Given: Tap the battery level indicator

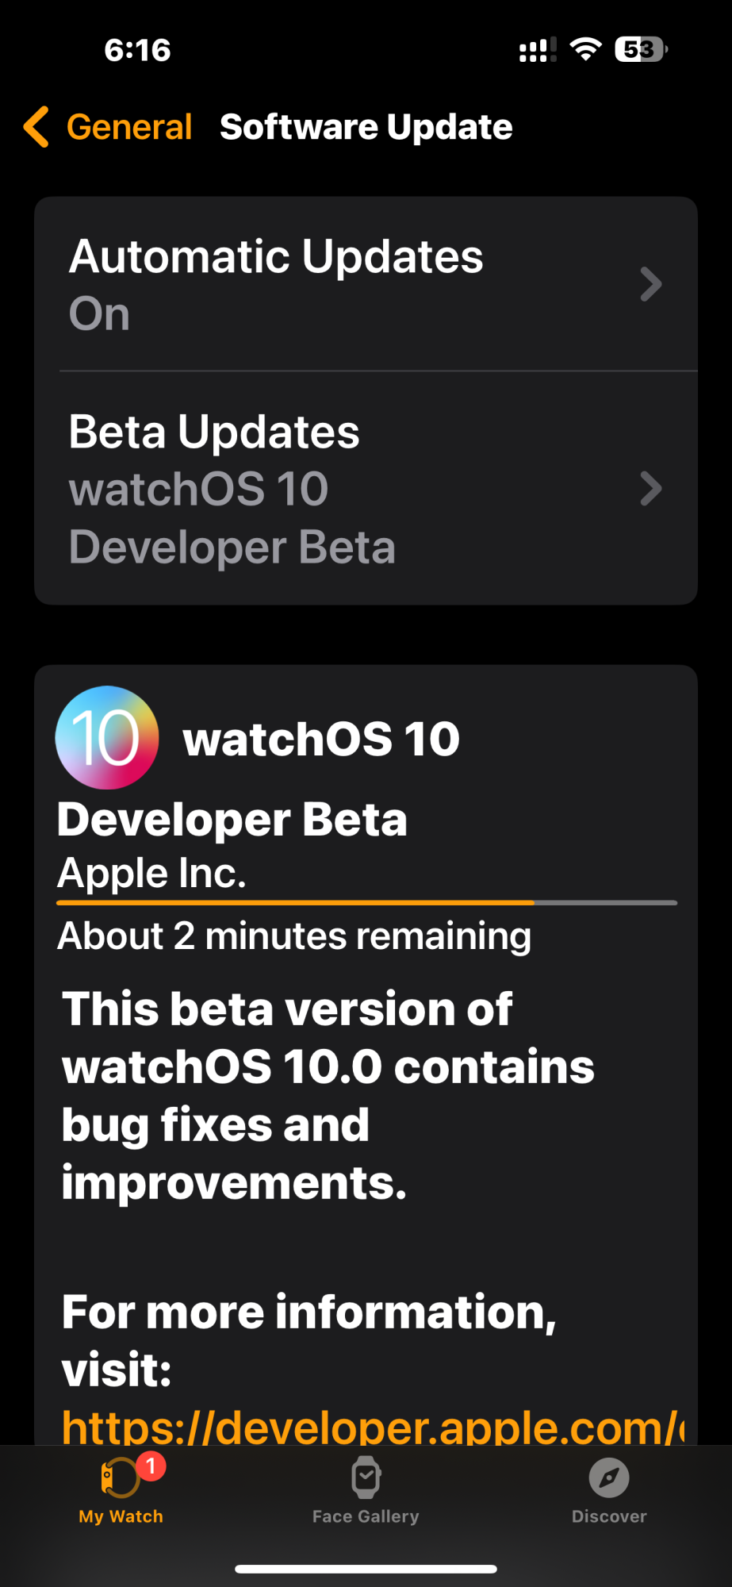Looking at the screenshot, I should (641, 49).
